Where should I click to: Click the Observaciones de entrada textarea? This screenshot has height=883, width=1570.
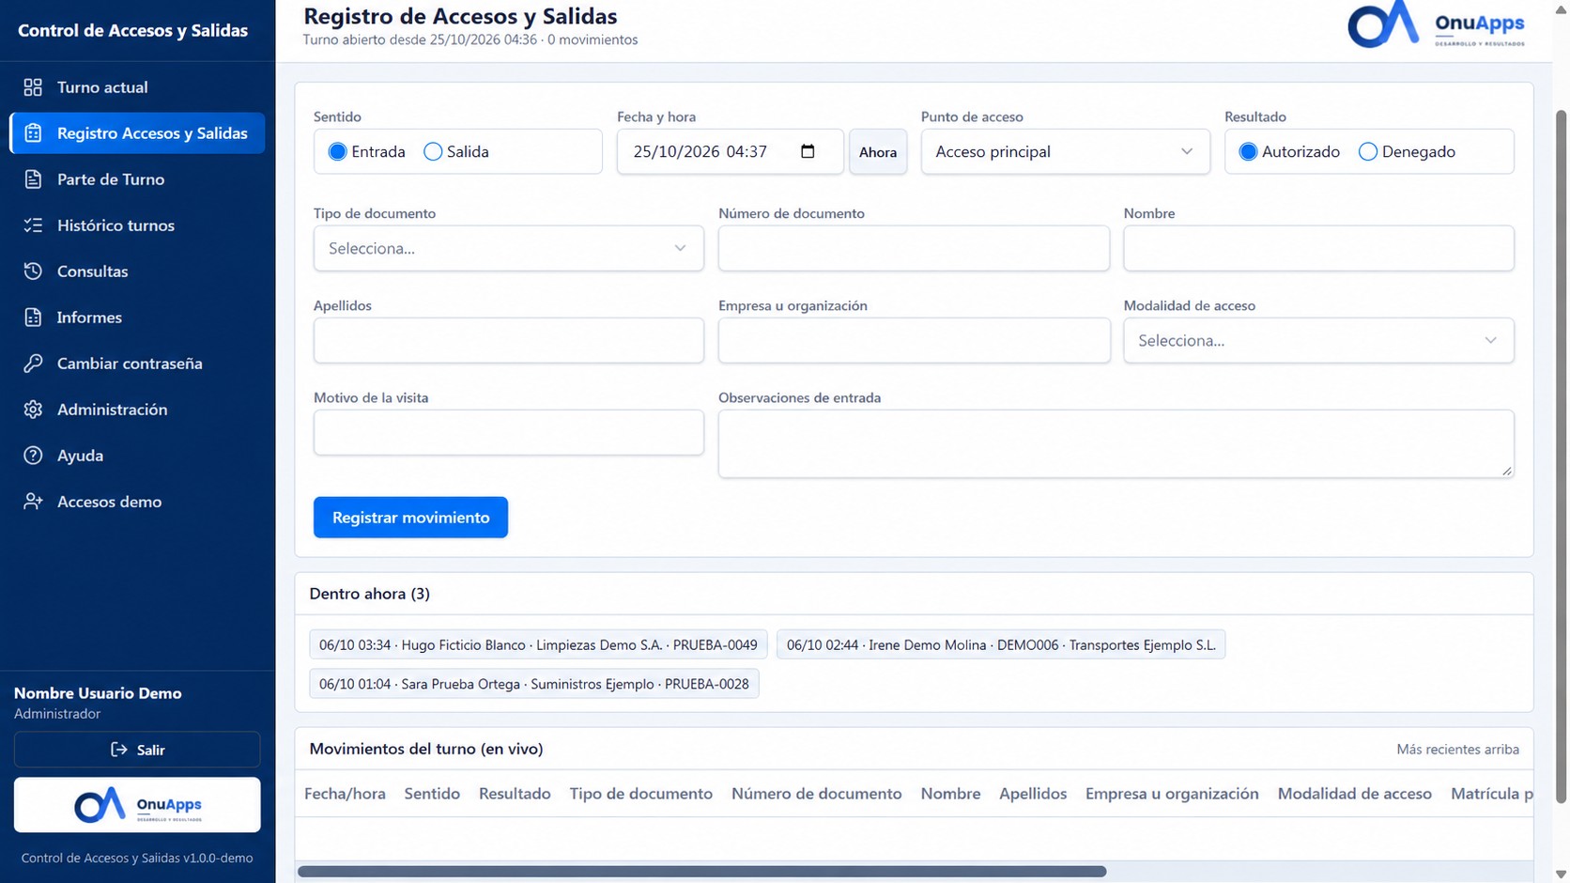(1116, 443)
